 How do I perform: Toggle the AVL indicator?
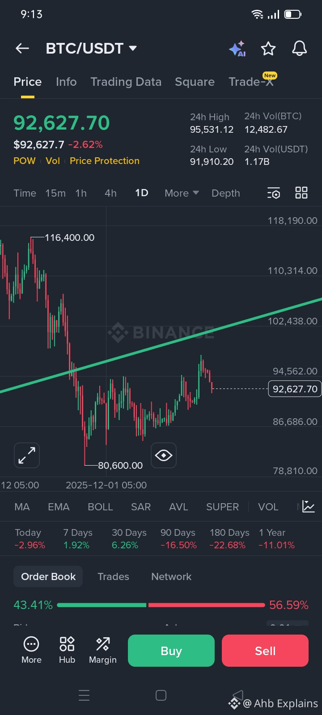pyautogui.click(x=178, y=507)
